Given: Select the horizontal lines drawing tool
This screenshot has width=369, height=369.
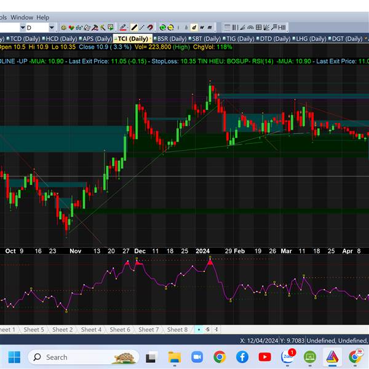Looking at the screenshot, I should tap(227, 28).
